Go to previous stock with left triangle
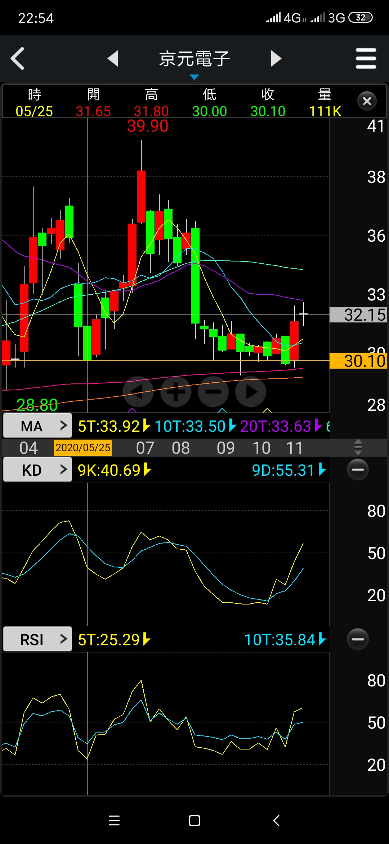The height and width of the screenshot is (844, 389). [x=113, y=58]
